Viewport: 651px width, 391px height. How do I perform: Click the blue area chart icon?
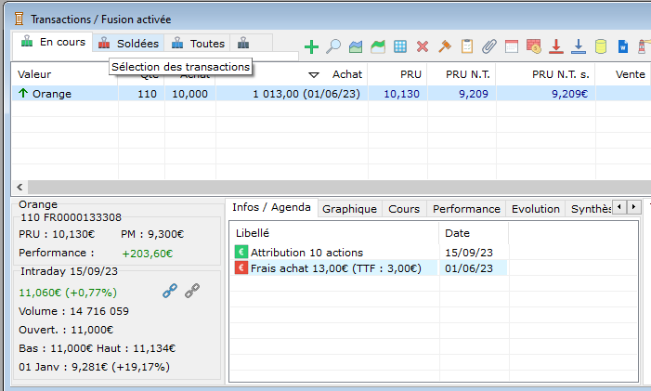click(x=356, y=46)
